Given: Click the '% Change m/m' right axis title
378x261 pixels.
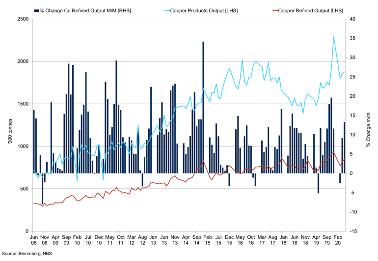Looking at the screenshot, I should point(368,129).
